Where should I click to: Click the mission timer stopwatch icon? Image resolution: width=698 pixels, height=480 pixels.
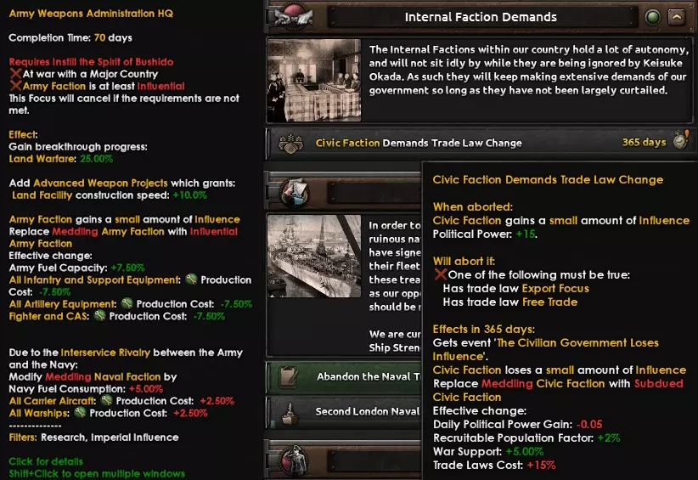point(681,140)
